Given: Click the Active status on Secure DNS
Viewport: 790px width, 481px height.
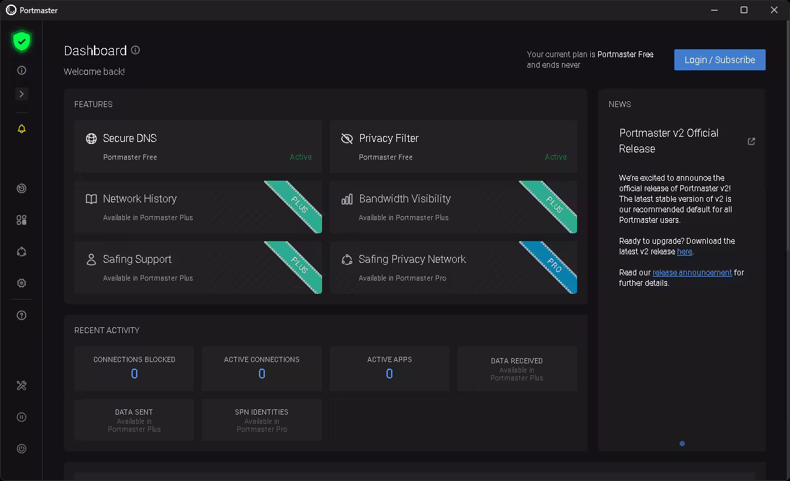Looking at the screenshot, I should (301, 157).
